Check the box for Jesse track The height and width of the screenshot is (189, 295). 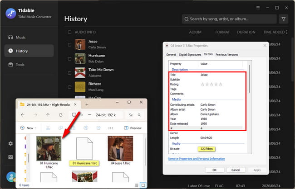(69, 45)
